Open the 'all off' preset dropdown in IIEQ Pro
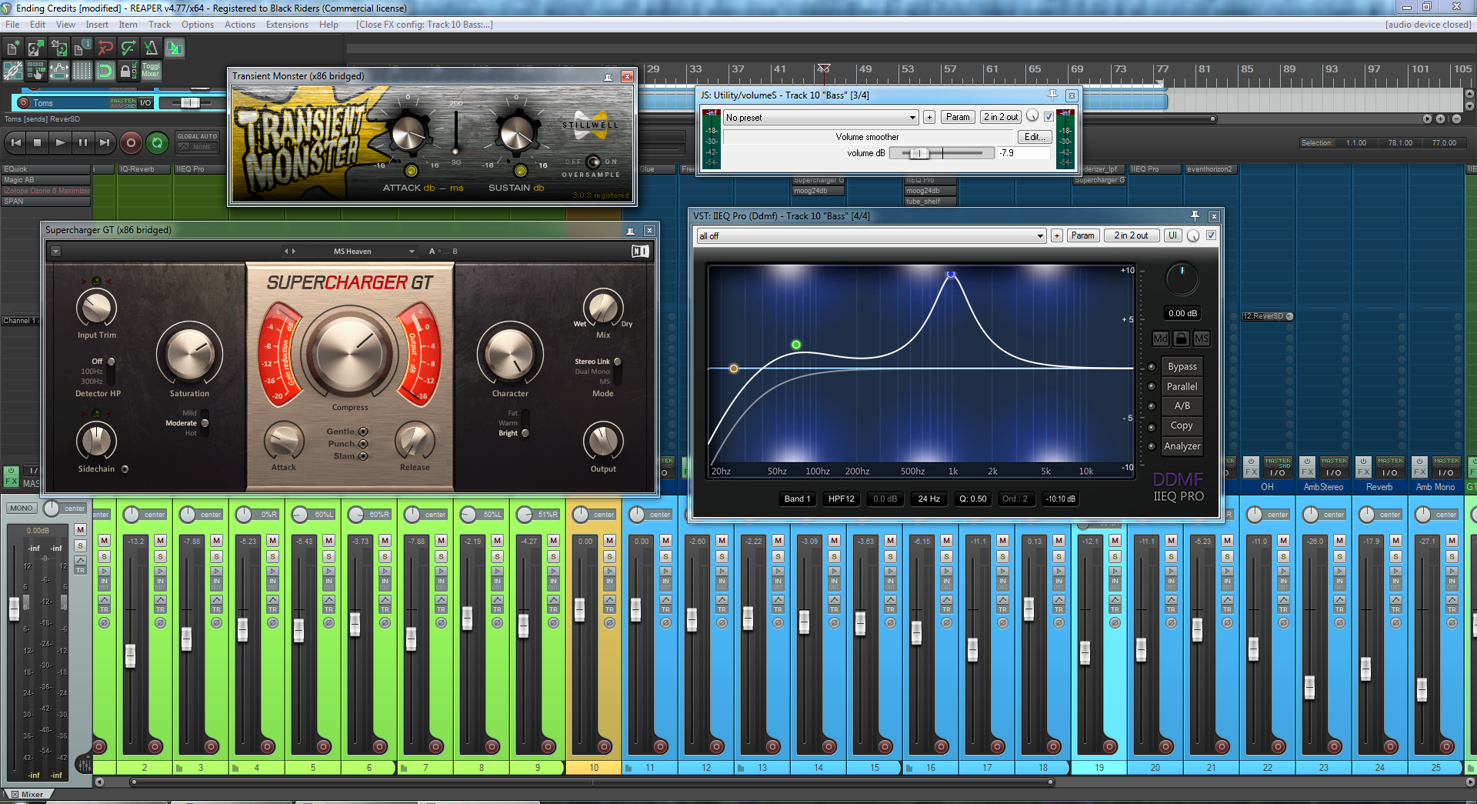Screen dimensions: 1477x804 click(x=871, y=236)
